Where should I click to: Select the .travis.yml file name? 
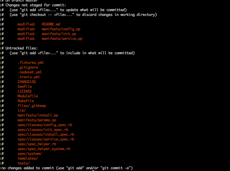coord(29,77)
